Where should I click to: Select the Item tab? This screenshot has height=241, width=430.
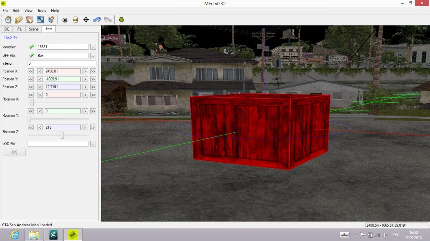click(49, 29)
